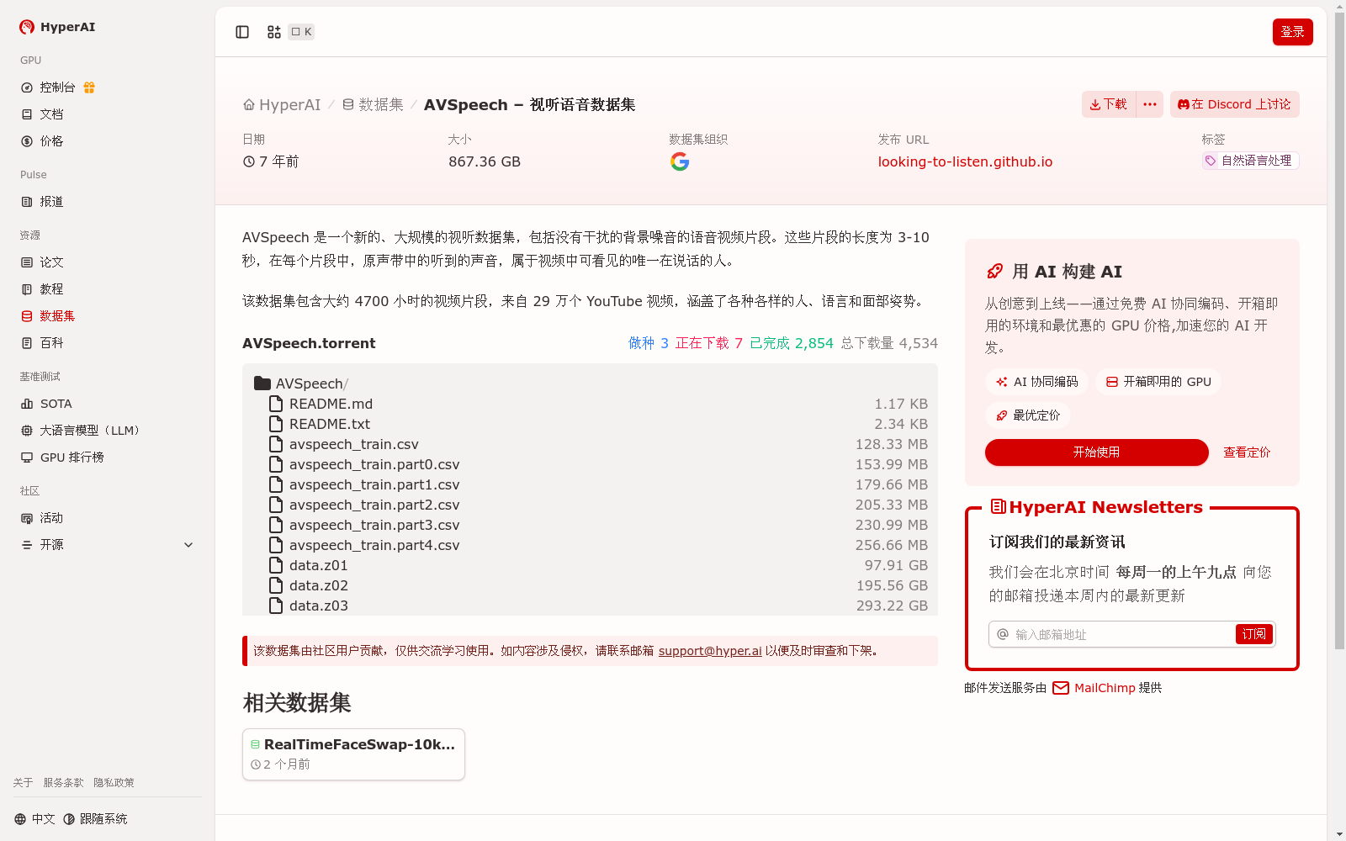The width and height of the screenshot is (1346, 841).
Task: Open 文档 sidebar item
Action: [x=42, y=114]
